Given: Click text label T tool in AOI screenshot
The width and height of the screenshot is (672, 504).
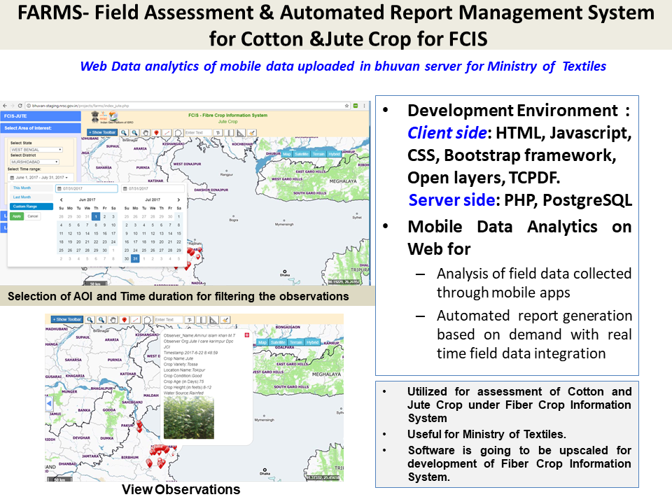Looking at the screenshot, I should tap(218, 133).
